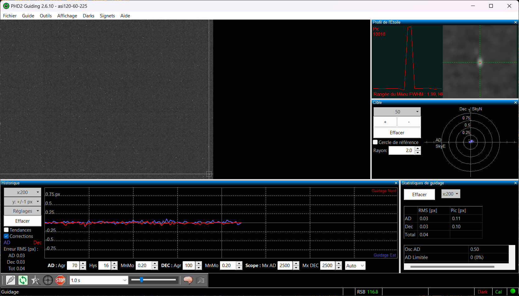Open the Outils menu
This screenshot has height=296, width=519.
46,16
